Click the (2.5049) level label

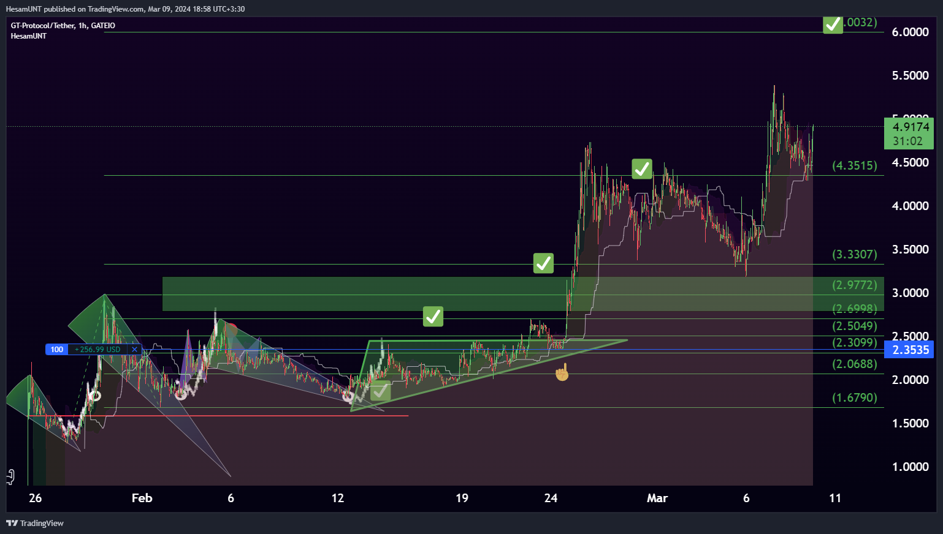point(855,326)
